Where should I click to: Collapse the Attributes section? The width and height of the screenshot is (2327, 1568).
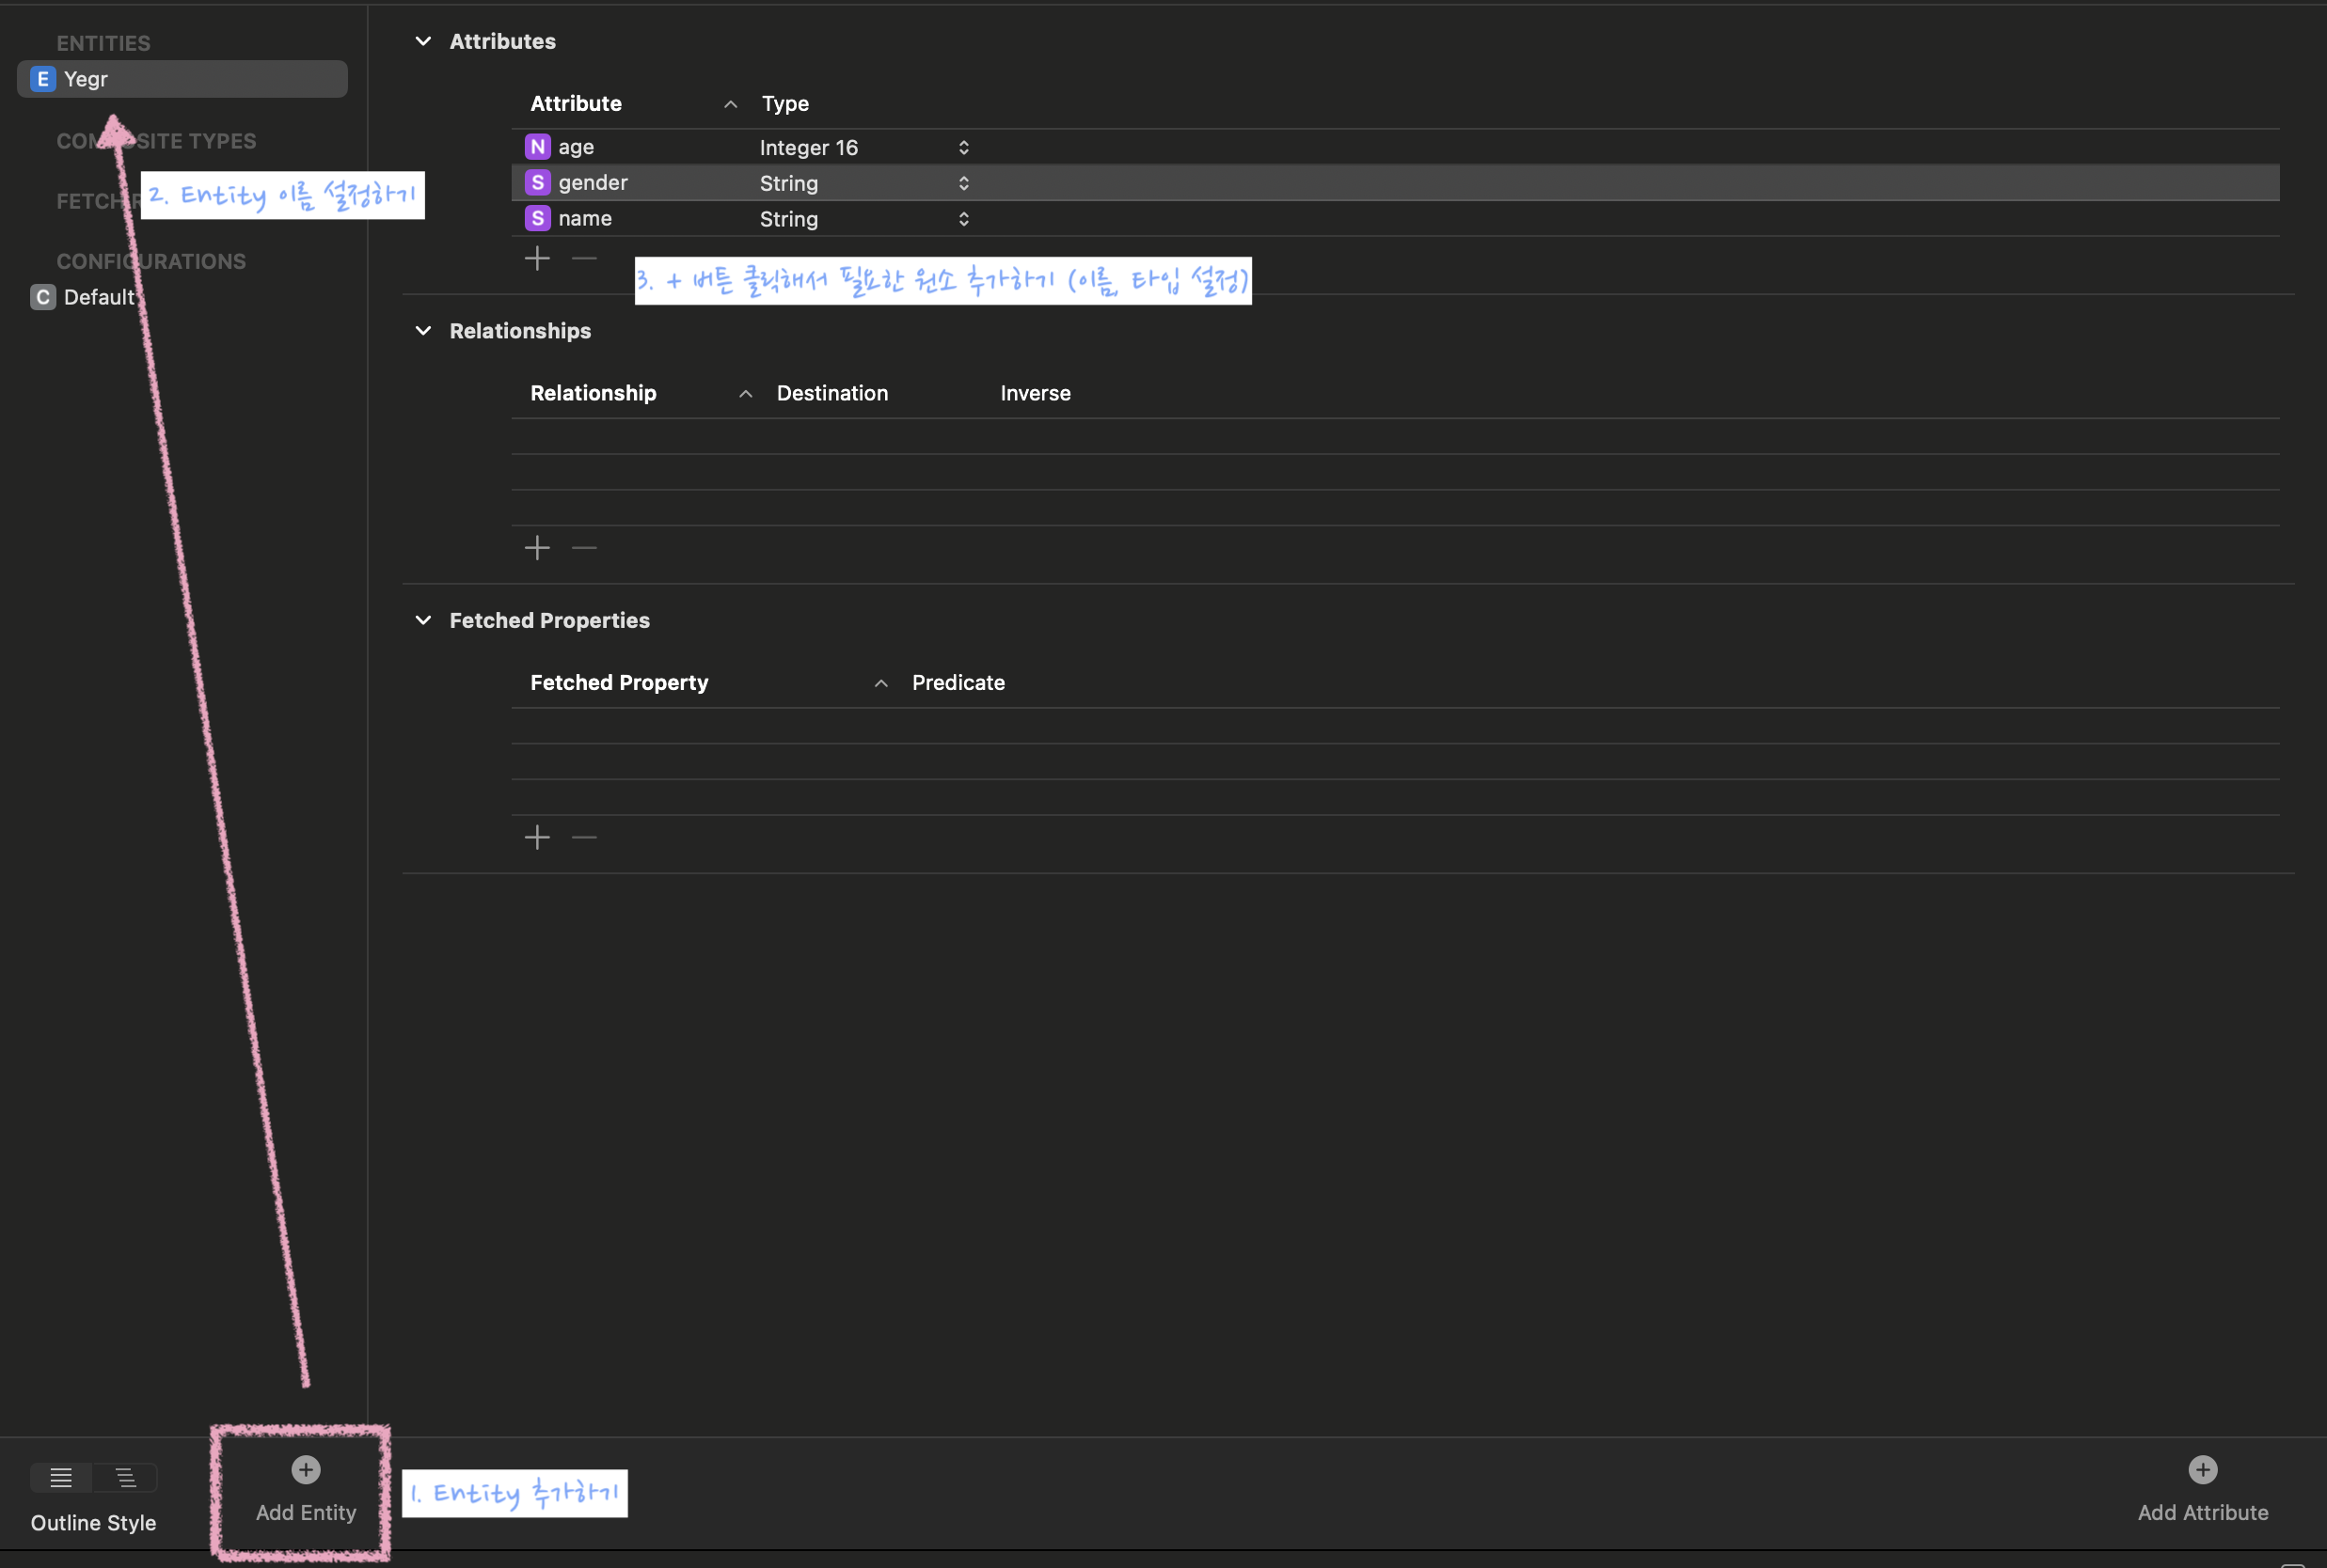pos(423,41)
